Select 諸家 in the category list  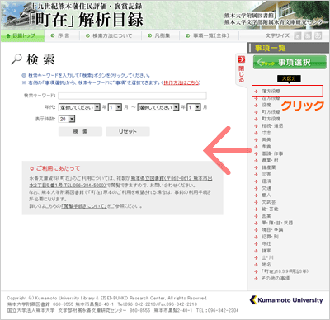click(x=266, y=251)
